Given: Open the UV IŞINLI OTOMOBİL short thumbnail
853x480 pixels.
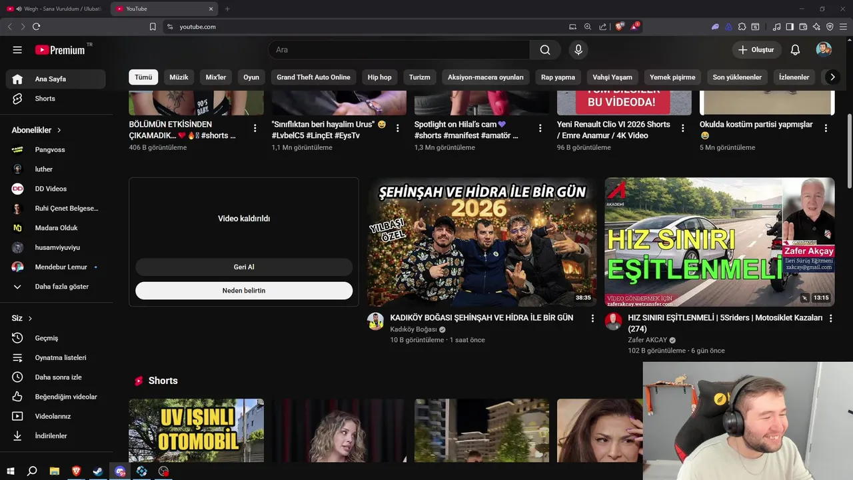Looking at the screenshot, I should [197, 431].
